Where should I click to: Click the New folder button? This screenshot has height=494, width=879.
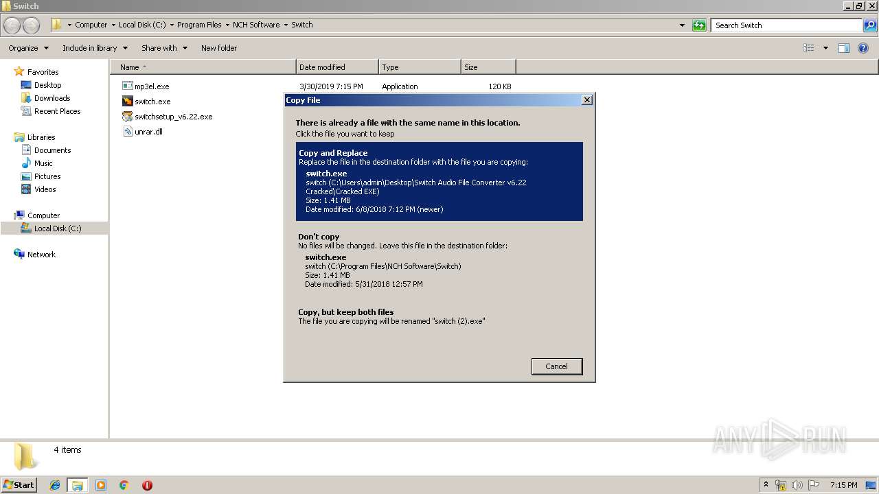(219, 48)
